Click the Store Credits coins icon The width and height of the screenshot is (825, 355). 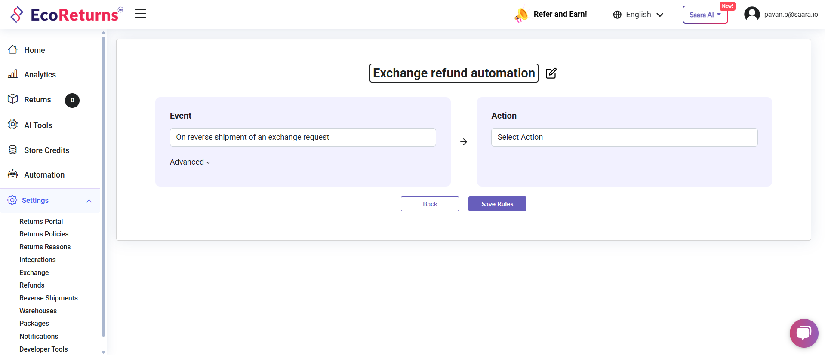pyautogui.click(x=13, y=150)
